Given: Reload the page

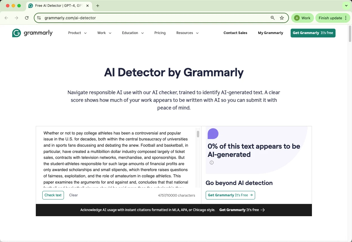Looking at the screenshot, I should click(x=27, y=18).
